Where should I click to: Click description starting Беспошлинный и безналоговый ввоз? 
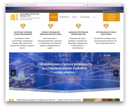pos(50,43)
